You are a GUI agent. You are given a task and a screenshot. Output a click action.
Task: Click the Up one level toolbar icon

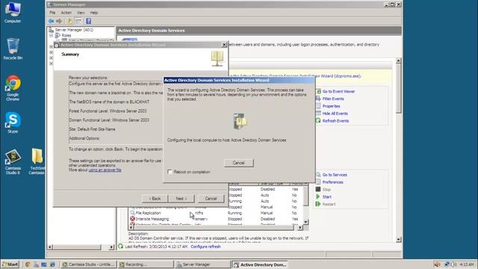69,21
